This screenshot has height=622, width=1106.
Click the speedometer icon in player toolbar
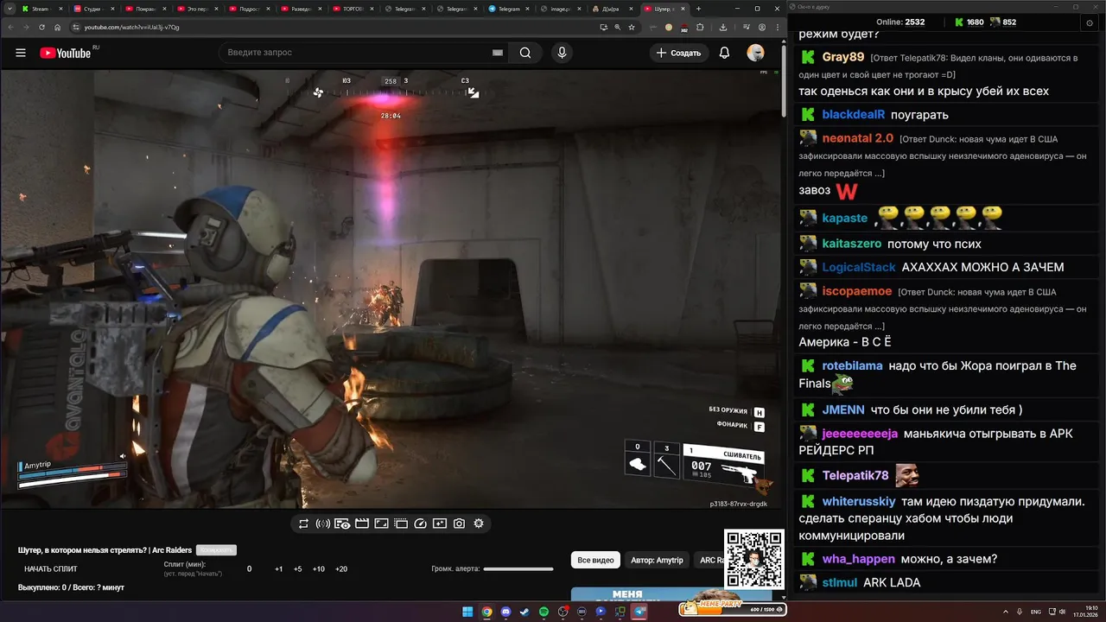421,524
